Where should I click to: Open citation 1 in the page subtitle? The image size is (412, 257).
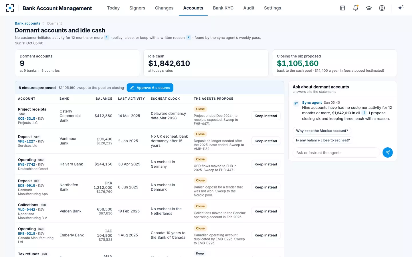(107, 37)
